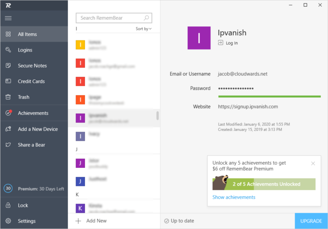Click the large Ipvanish purple tile

pyautogui.click(x=199, y=38)
